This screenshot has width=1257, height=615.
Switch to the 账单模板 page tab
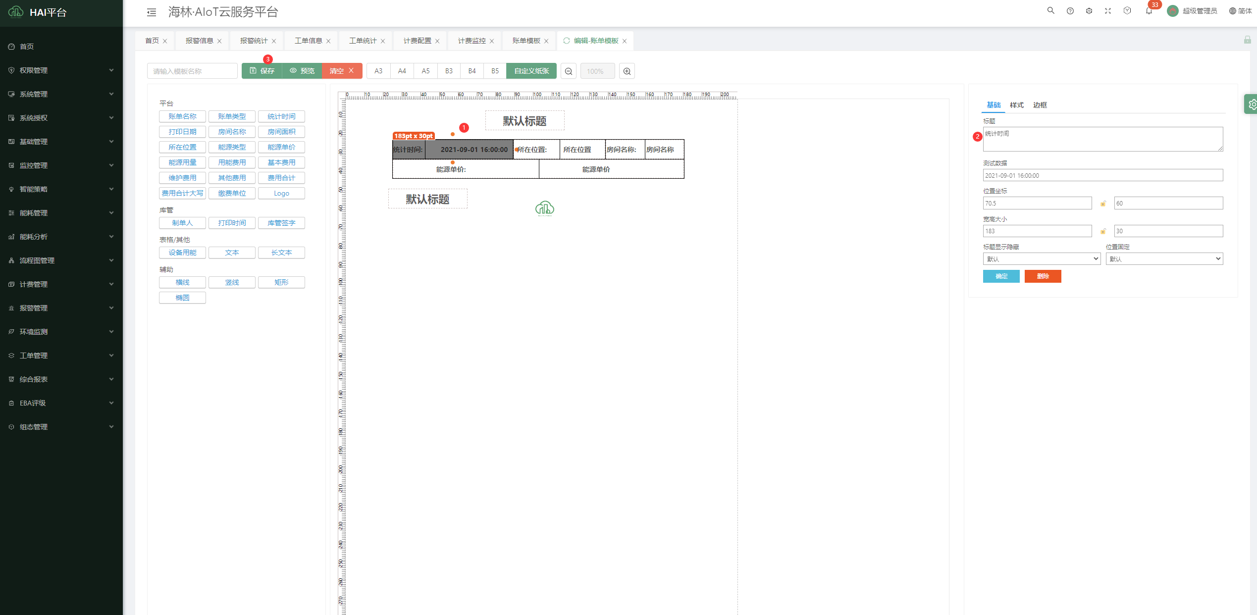click(526, 41)
